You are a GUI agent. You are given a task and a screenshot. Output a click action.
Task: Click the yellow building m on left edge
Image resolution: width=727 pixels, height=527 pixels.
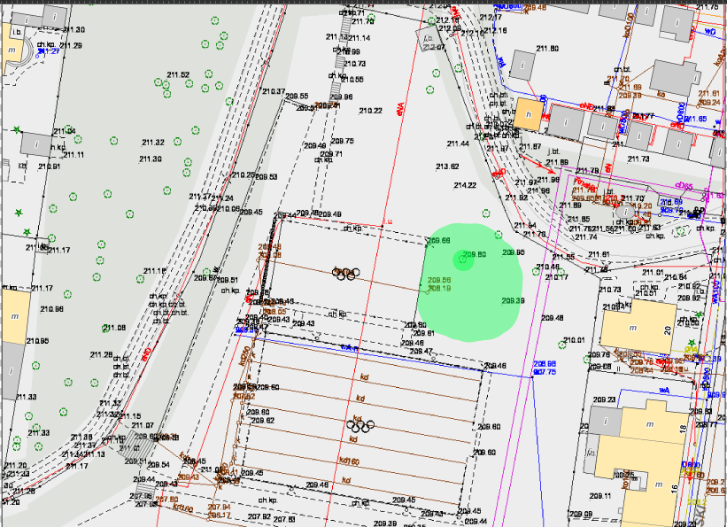click(13, 317)
